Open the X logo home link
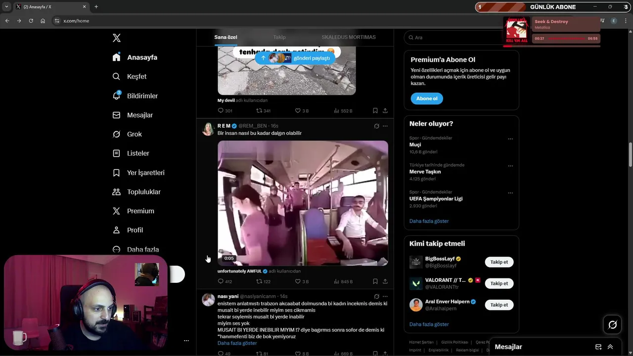 point(116,38)
